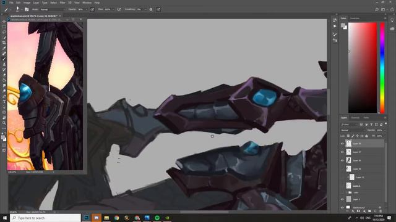Open the Smoothing value dropdown arrow
The height and width of the screenshot is (222, 396).
145,9
